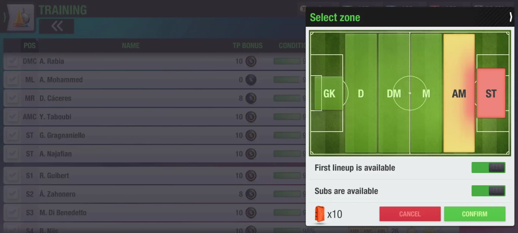Click R. Guibert's TP bonus percent icon
Image resolution: width=518 pixels, height=233 pixels.
[251, 176]
